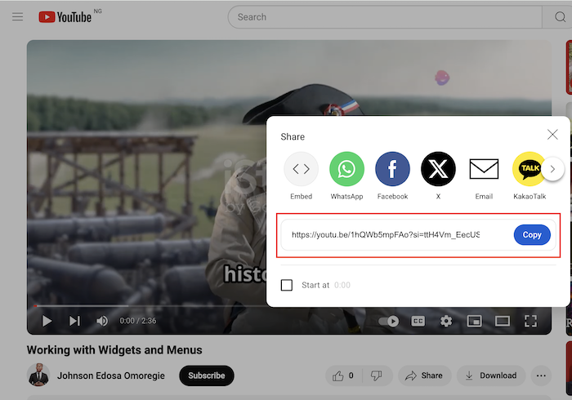
Task: Open player settings gear
Action: point(446,321)
